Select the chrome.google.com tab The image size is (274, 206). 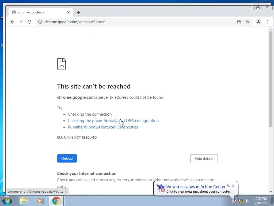[x=41, y=12]
